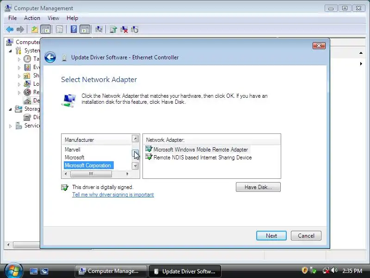Open Tell me why driver signing is important

113,195
